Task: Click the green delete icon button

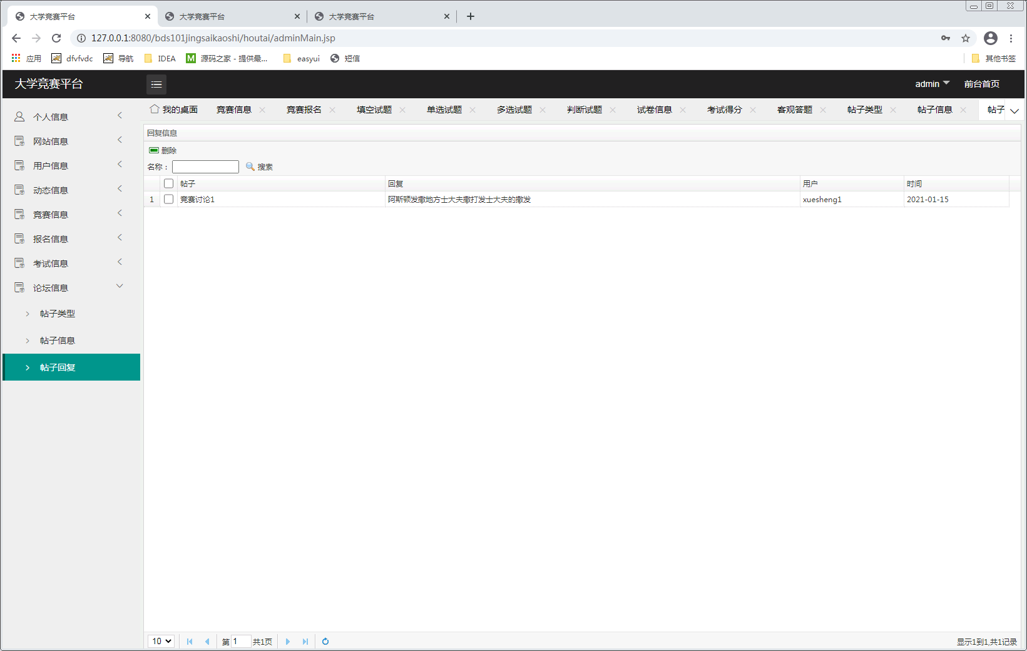Action: (x=154, y=150)
